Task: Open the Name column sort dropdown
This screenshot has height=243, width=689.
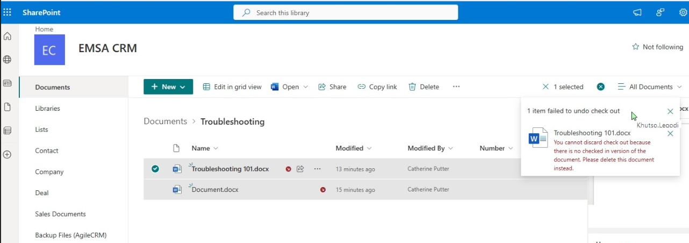Action: [205, 148]
